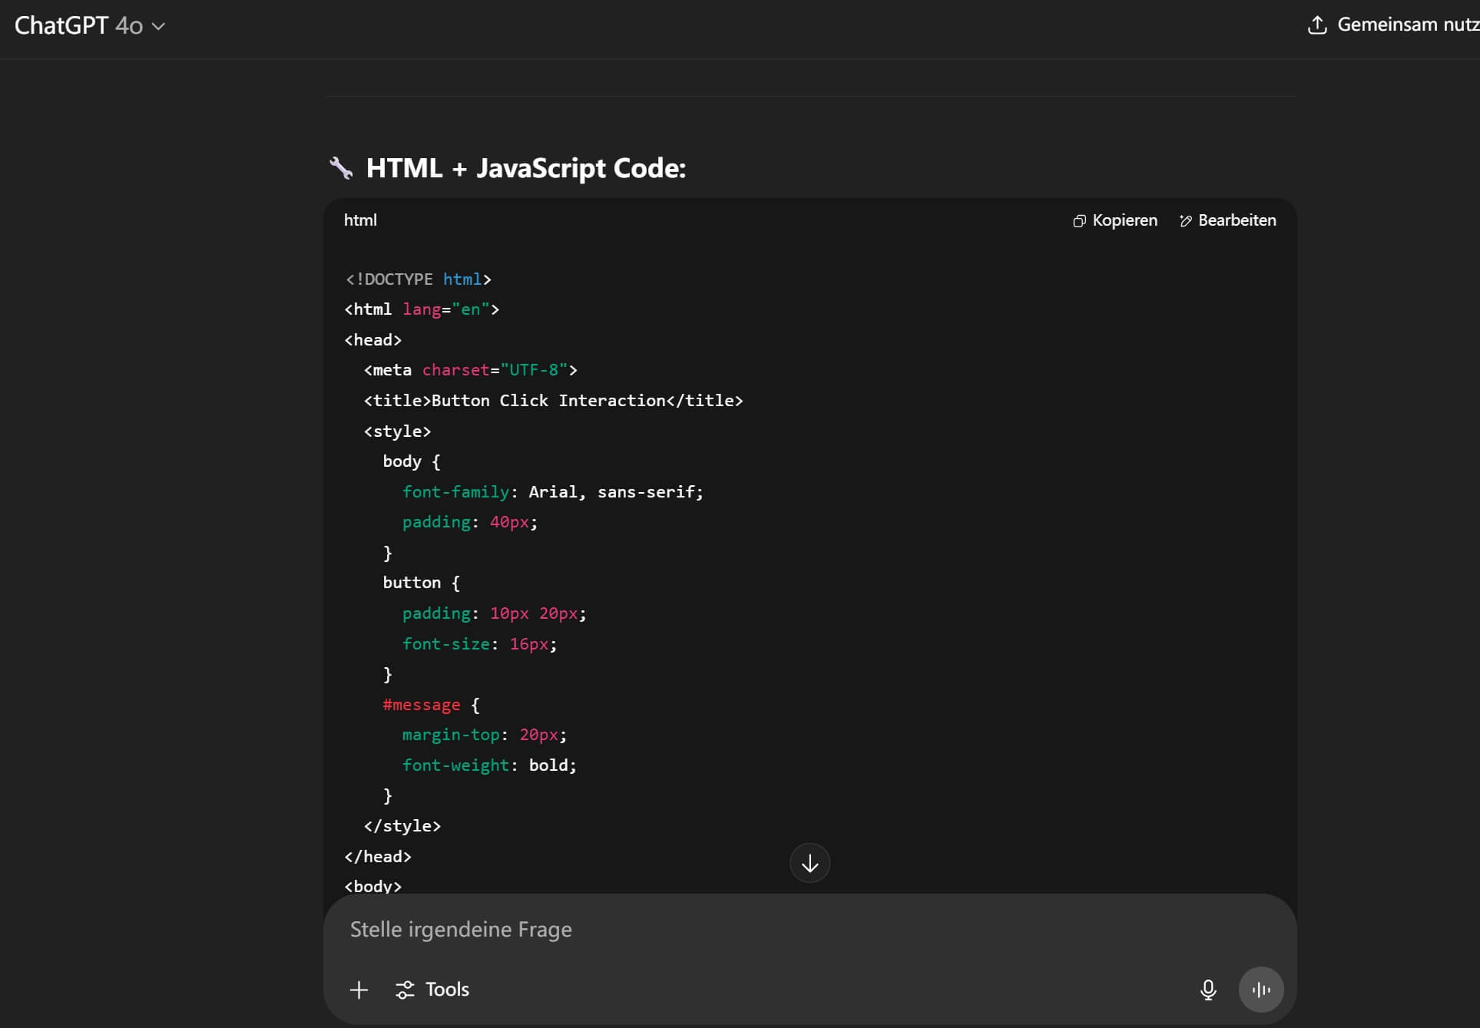Click the '<meta charset="UTF-8">' line
This screenshot has height=1028, width=1480.
pos(470,370)
